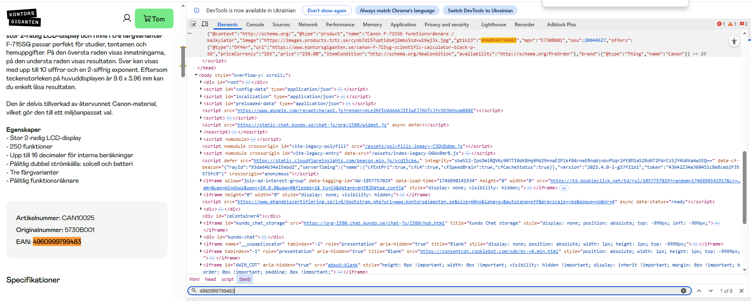Switch to the Elements tab

(227, 25)
